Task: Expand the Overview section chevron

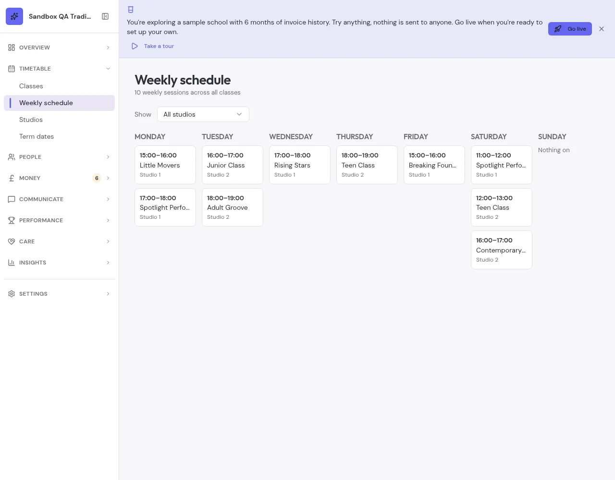Action: (108, 48)
